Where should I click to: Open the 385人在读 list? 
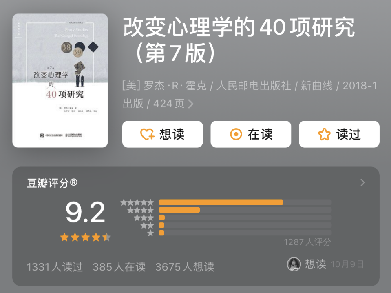point(119,267)
